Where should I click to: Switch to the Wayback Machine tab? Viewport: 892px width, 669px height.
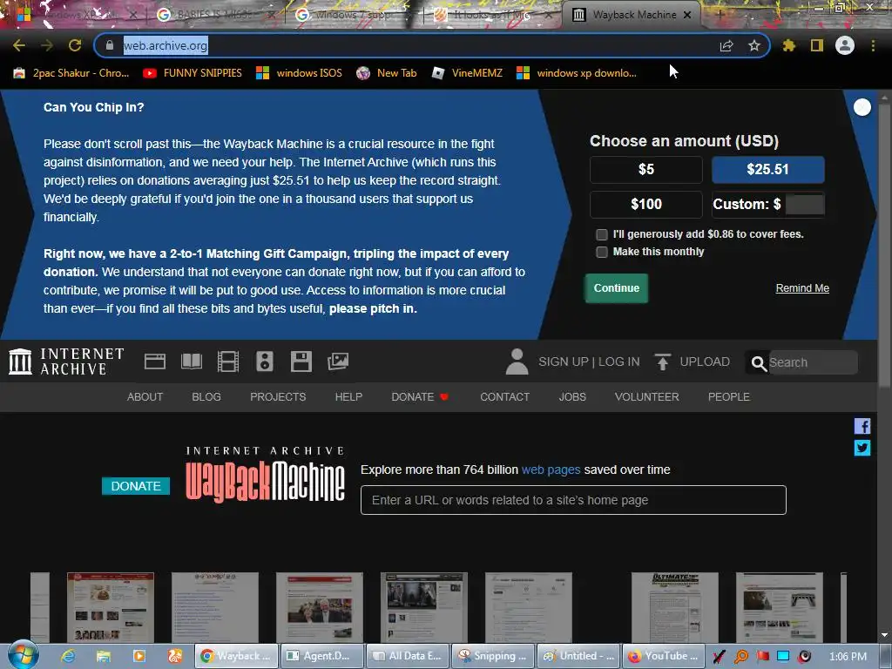(632, 15)
